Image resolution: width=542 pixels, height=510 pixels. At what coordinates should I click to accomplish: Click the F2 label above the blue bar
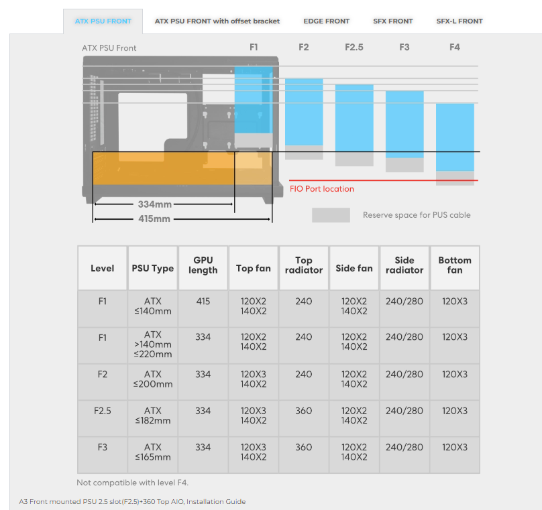pyautogui.click(x=304, y=48)
